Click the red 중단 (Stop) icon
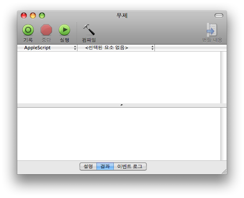244x198 pixels. (x=46, y=30)
